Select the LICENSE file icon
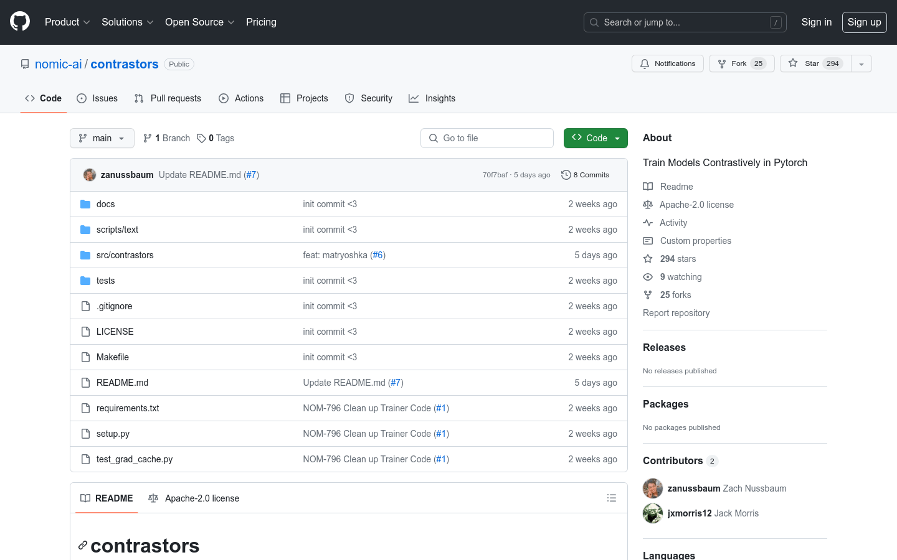This screenshot has height=560, width=897. pyautogui.click(x=85, y=332)
